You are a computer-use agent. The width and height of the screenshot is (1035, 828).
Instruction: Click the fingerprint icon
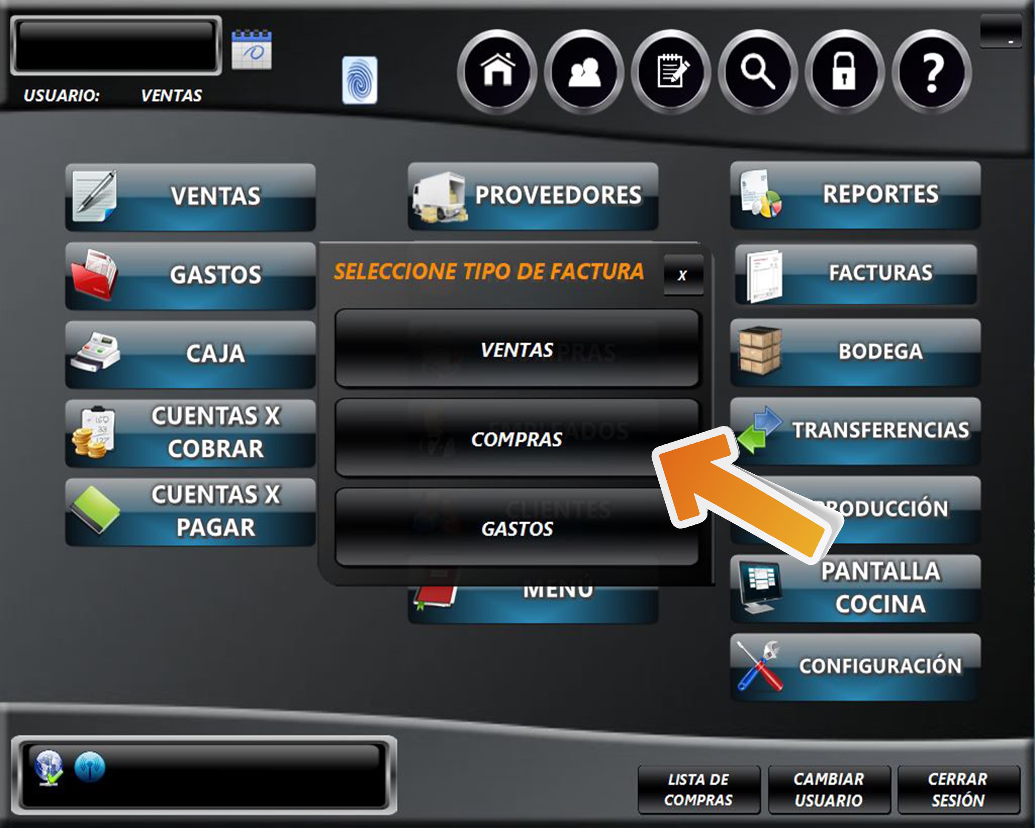tap(359, 80)
